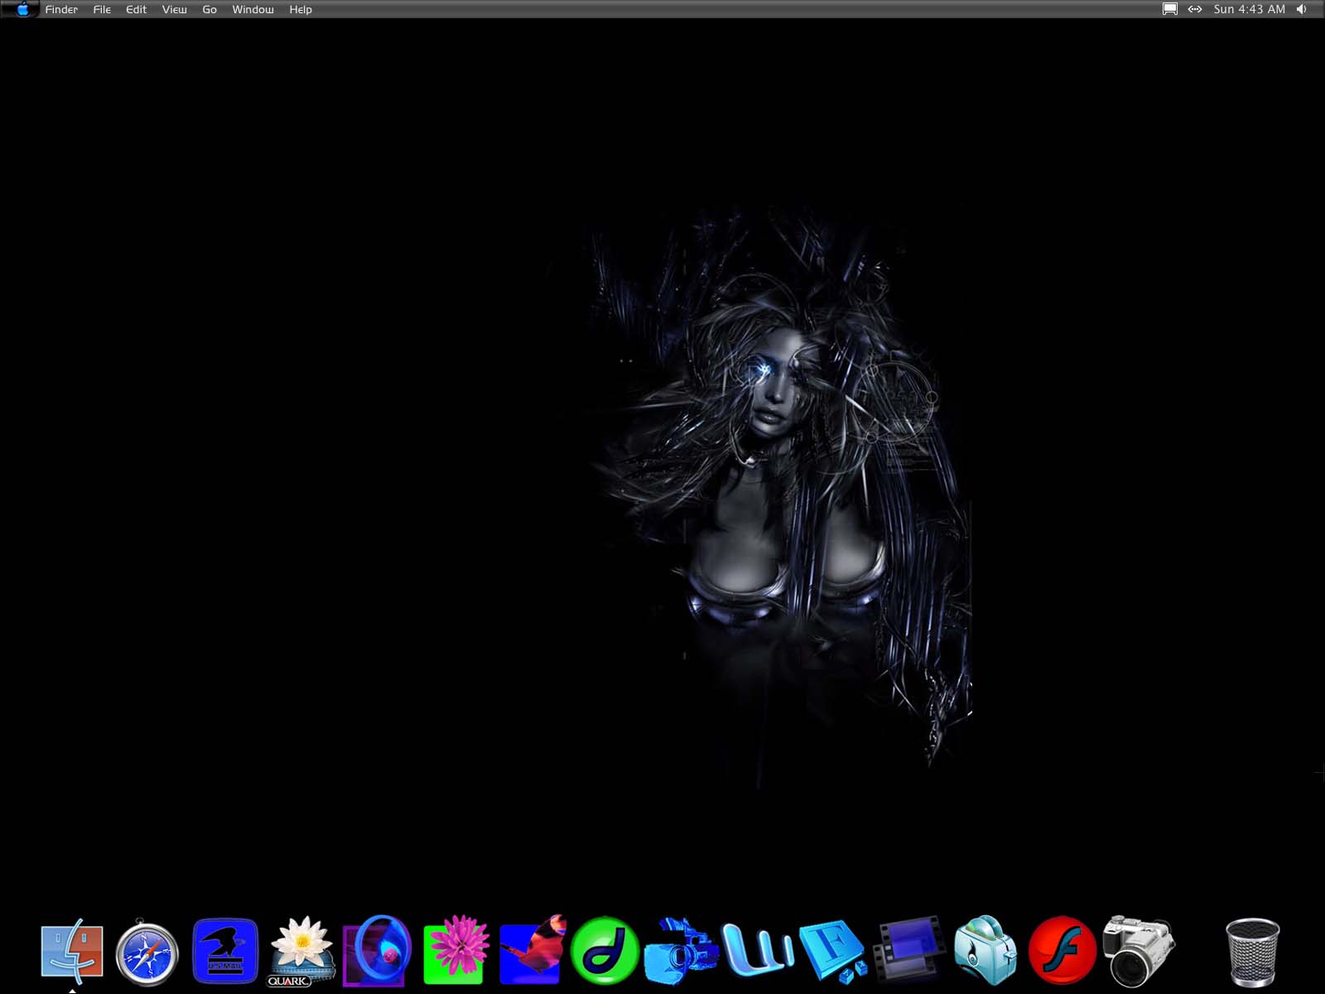
Task: Open the blue F tile dock icon
Action: tap(831, 951)
